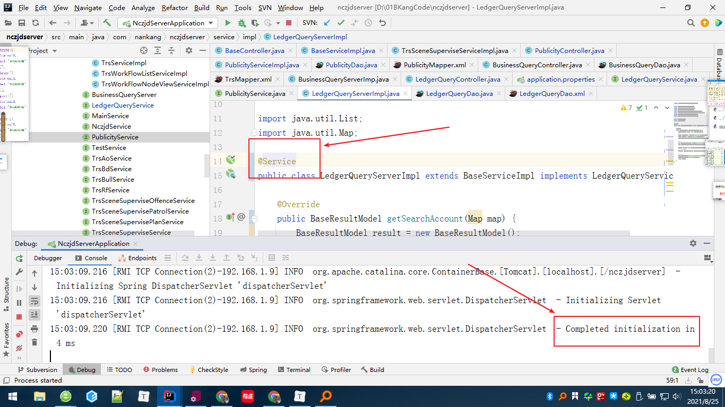The width and height of the screenshot is (725, 407).
Task: Open Debug panel settings gear
Action: click(693, 243)
